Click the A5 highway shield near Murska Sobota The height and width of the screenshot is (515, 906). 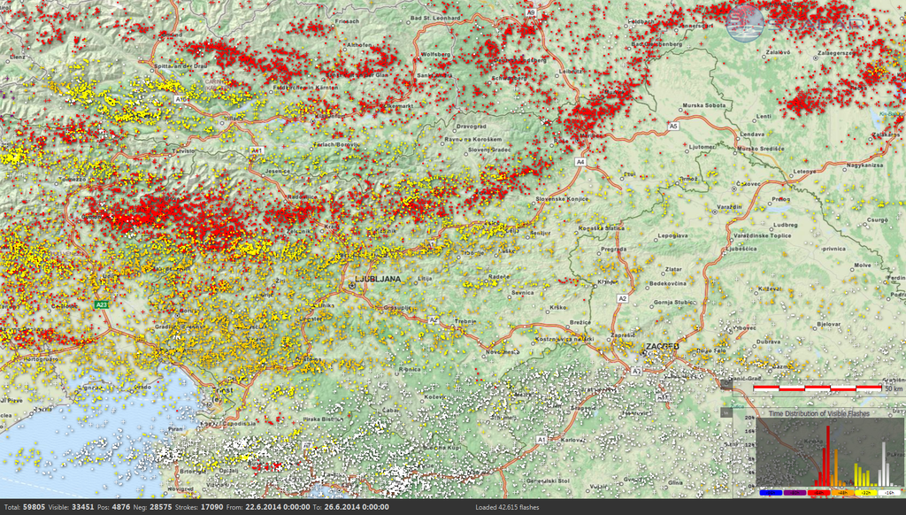pos(675,126)
